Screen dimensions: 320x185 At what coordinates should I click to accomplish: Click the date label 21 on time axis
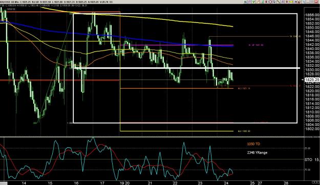point(150,183)
